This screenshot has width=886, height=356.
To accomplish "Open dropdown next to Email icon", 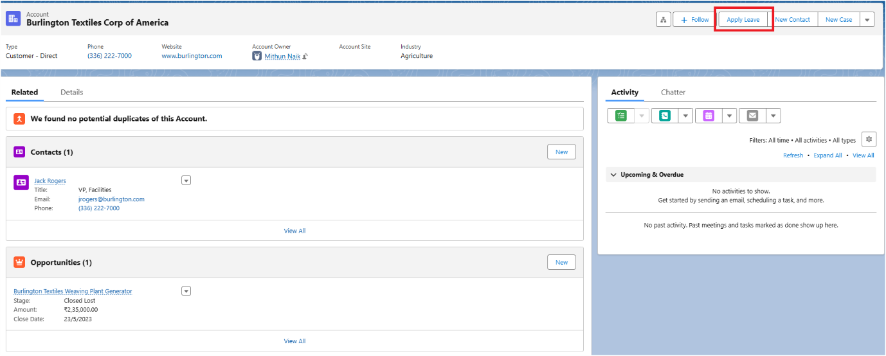I will (x=773, y=116).
